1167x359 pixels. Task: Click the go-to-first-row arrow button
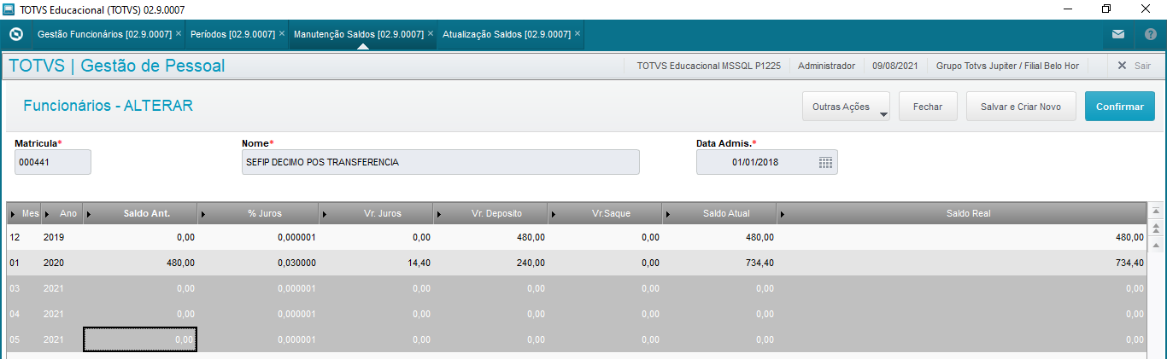(1157, 211)
